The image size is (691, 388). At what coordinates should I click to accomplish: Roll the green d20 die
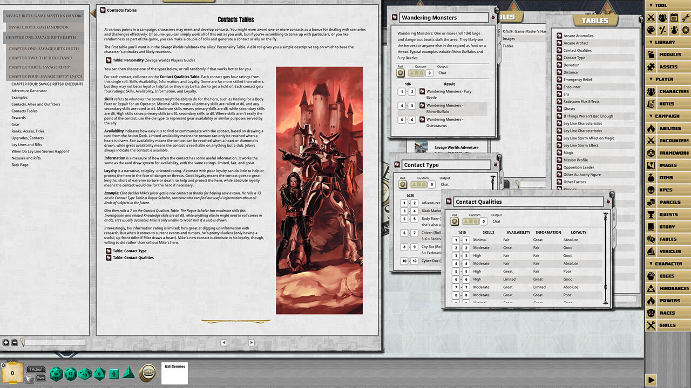coord(56,373)
